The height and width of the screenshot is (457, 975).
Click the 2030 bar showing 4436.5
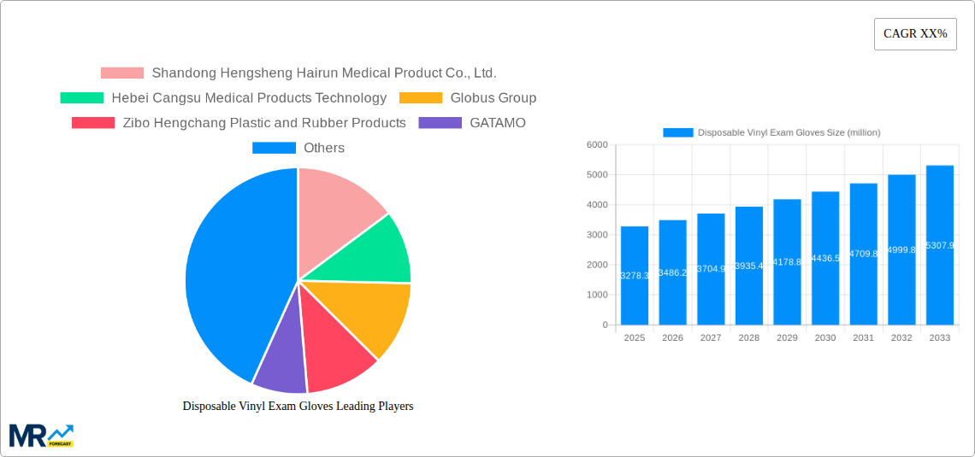click(825, 258)
